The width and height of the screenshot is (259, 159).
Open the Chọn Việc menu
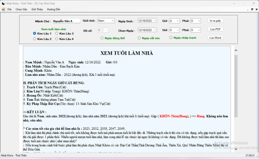22,9
